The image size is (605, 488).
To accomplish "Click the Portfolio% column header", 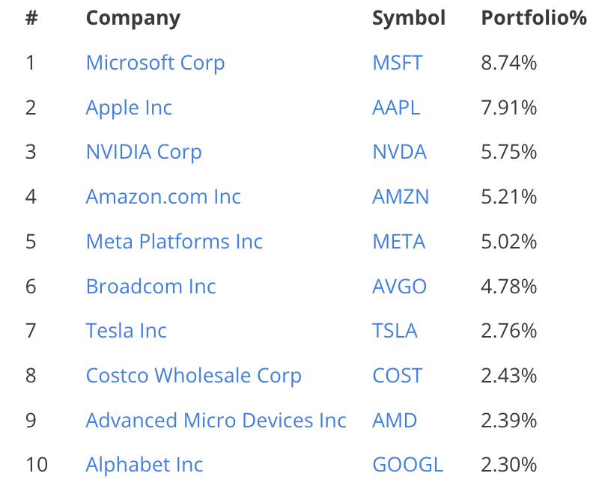I will coord(533,18).
